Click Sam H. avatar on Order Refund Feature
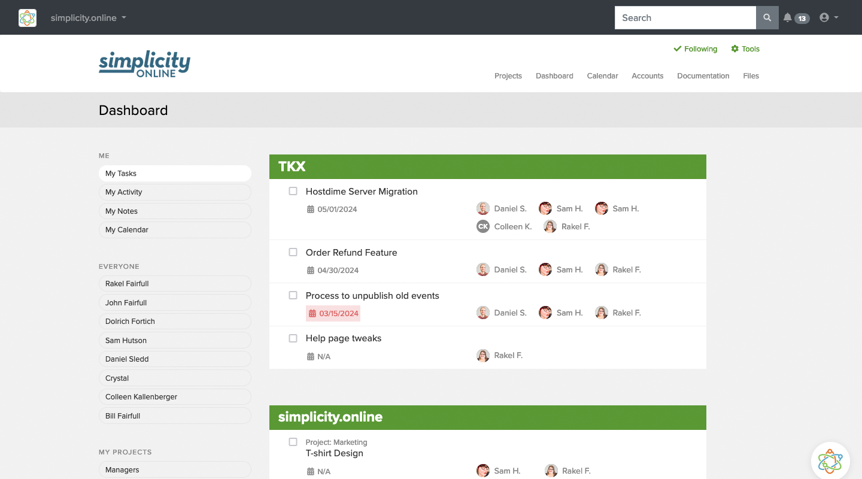Image resolution: width=862 pixels, height=479 pixels. [545, 269]
